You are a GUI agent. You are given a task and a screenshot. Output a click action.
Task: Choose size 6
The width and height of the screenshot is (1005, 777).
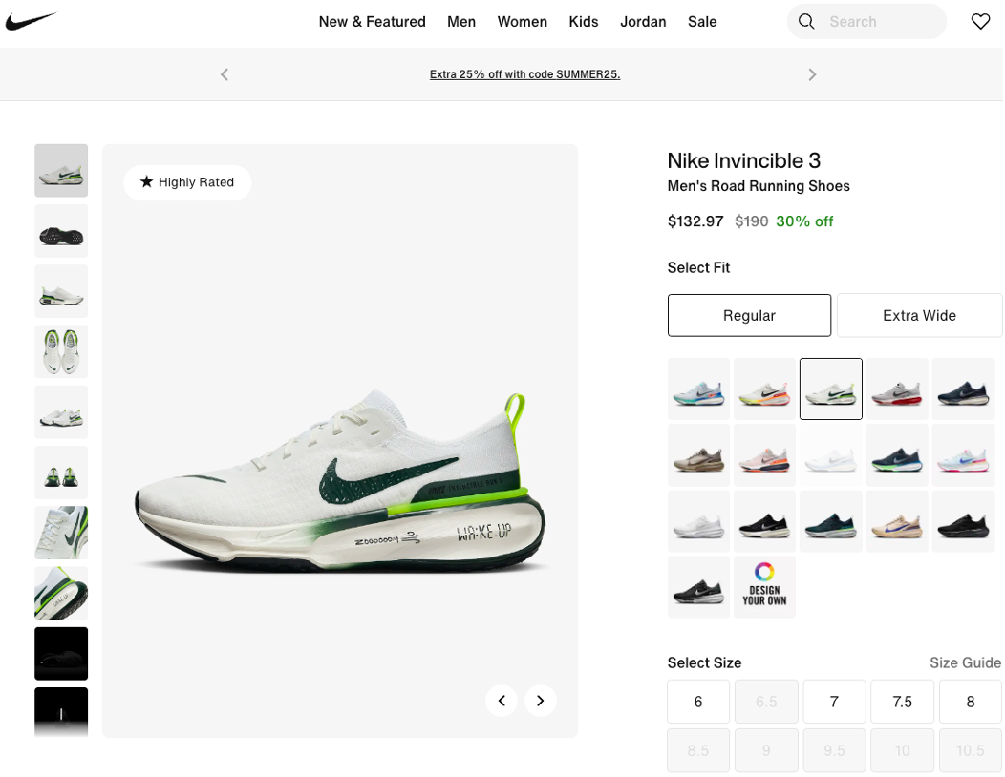[698, 702]
